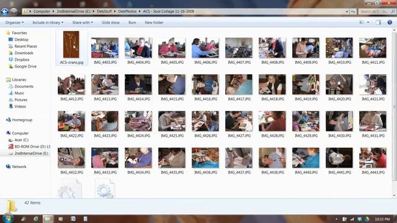Select thumbnail IMG_4407.JPG
Viewport: 397px width, 223px height.
click(239, 48)
